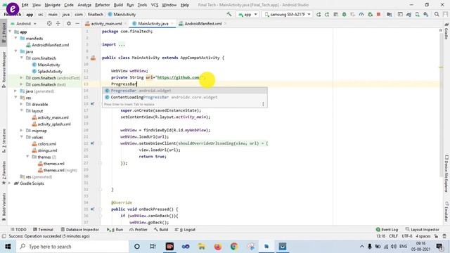Click the Search Everywhere magnifier icon
The image size is (450, 253).
pyautogui.click(x=437, y=14)
